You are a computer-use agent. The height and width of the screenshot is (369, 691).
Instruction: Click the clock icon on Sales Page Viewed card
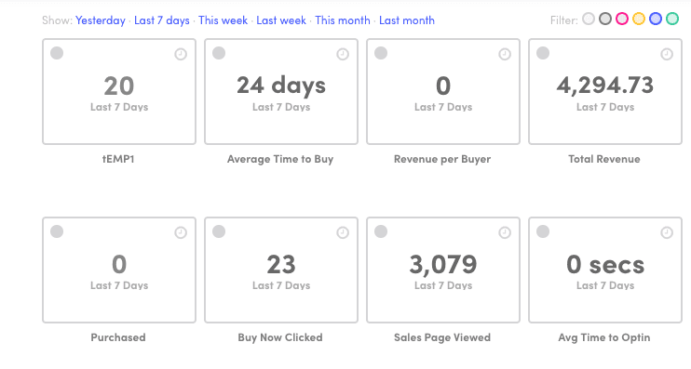click(x=505, y=232)
